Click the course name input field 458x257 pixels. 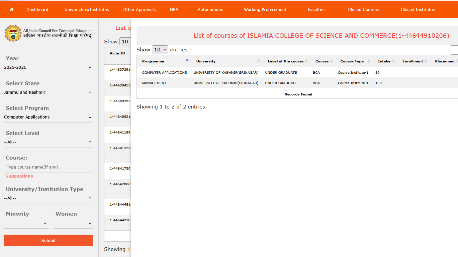pos(49,167)
